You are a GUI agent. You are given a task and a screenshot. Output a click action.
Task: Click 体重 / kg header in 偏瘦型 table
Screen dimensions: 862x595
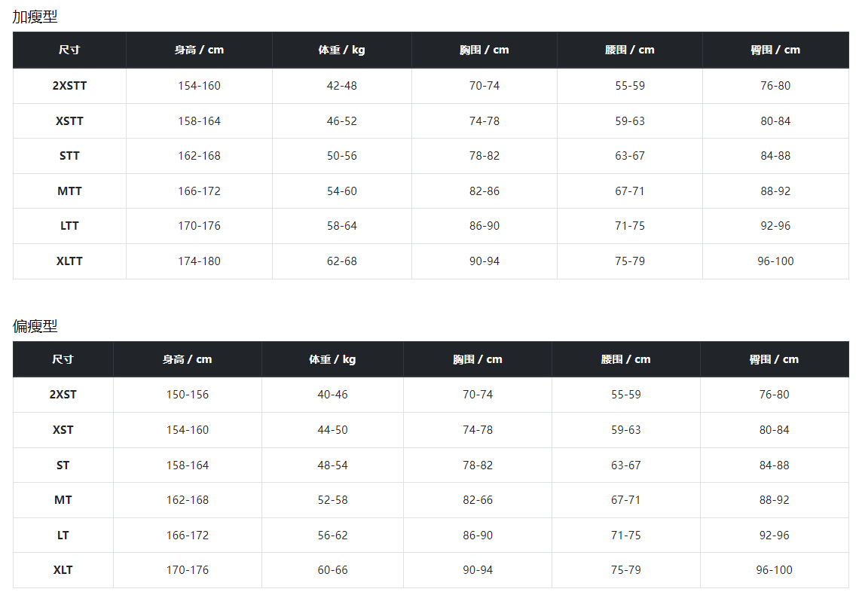pos(332,359)
